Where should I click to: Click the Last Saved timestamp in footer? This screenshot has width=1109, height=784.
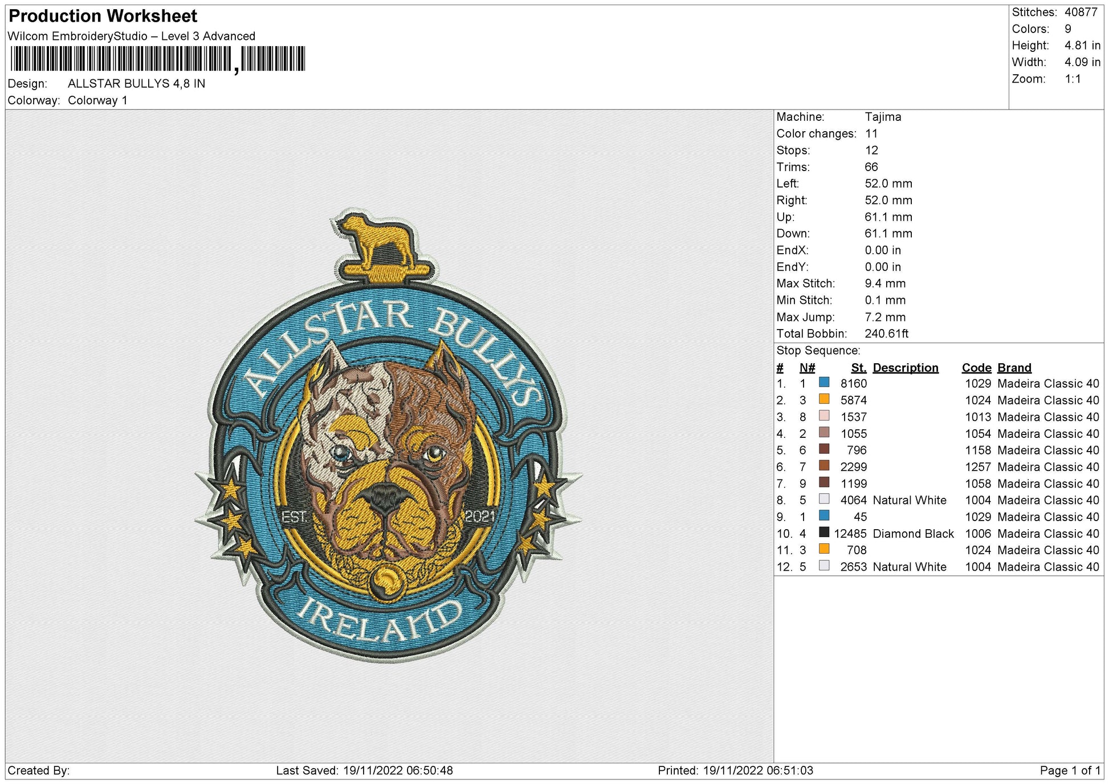coord(365,770)
